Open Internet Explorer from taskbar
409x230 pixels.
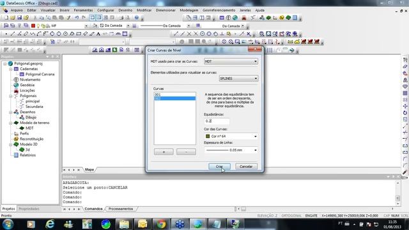[50, 224]
